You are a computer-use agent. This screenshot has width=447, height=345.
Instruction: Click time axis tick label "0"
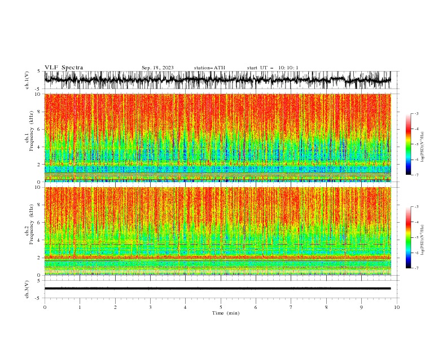[x=45, y=307]
